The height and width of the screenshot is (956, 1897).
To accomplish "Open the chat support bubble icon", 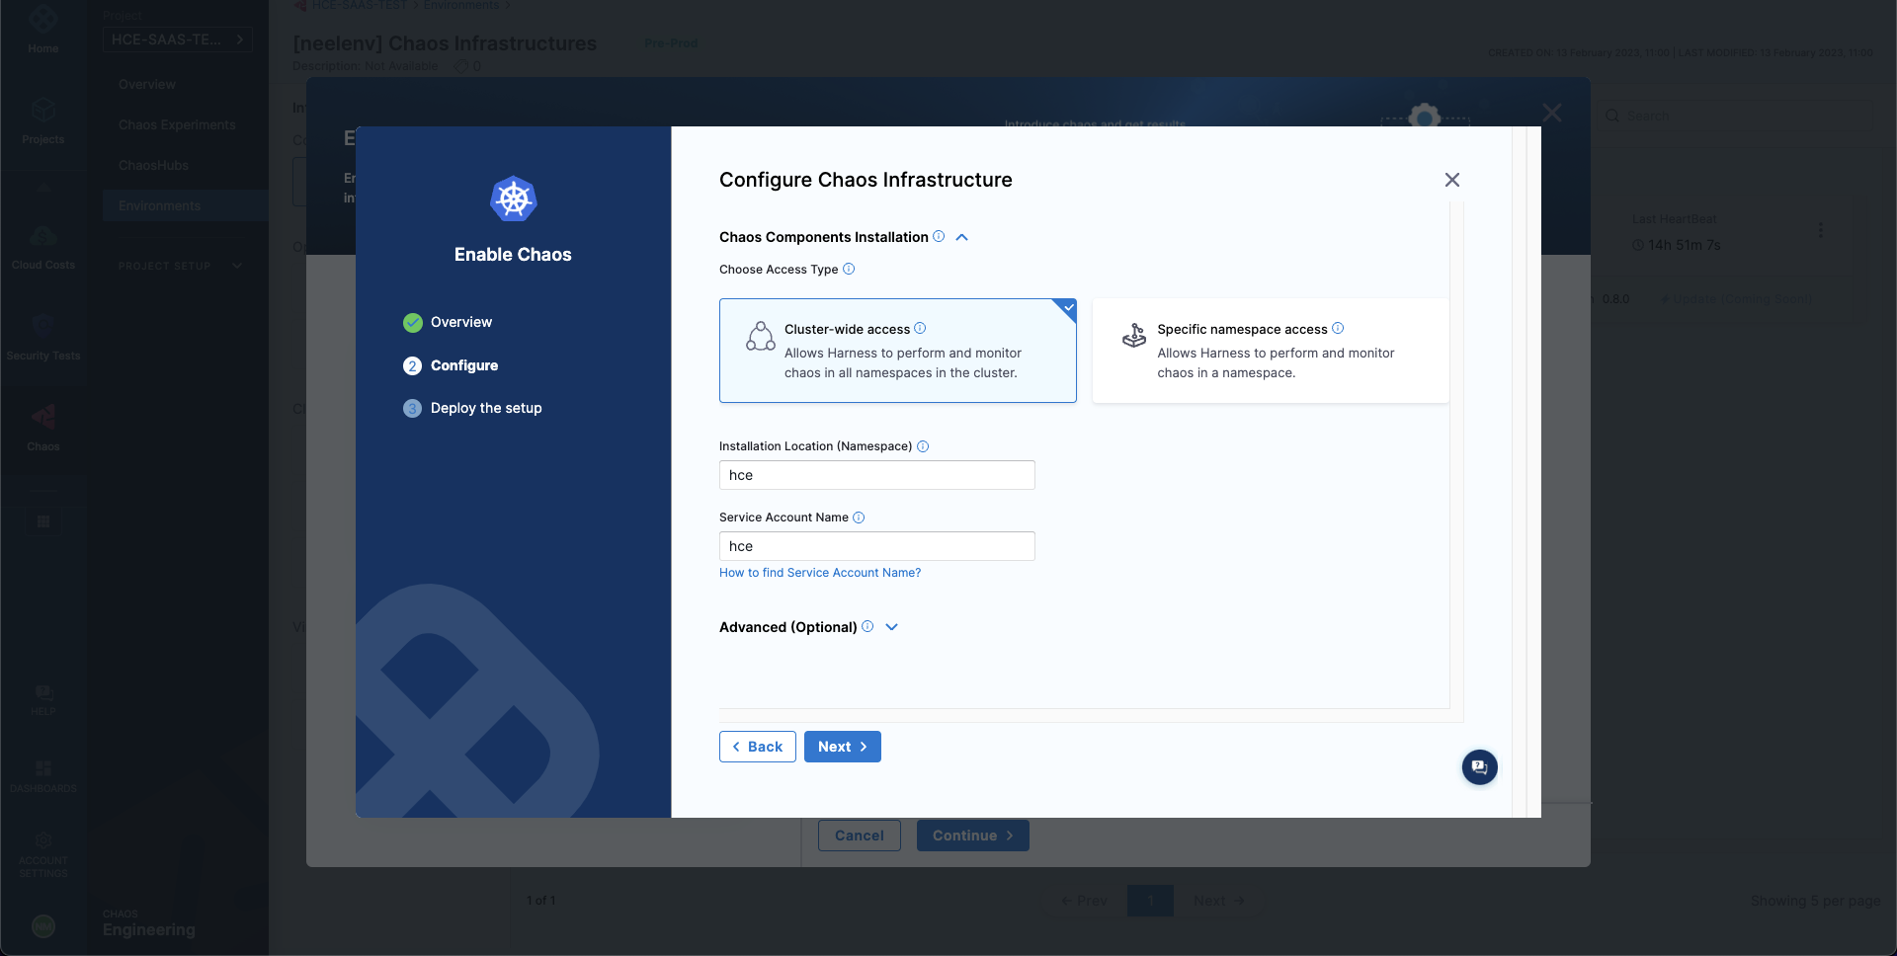I will (x=1480, y=767).
